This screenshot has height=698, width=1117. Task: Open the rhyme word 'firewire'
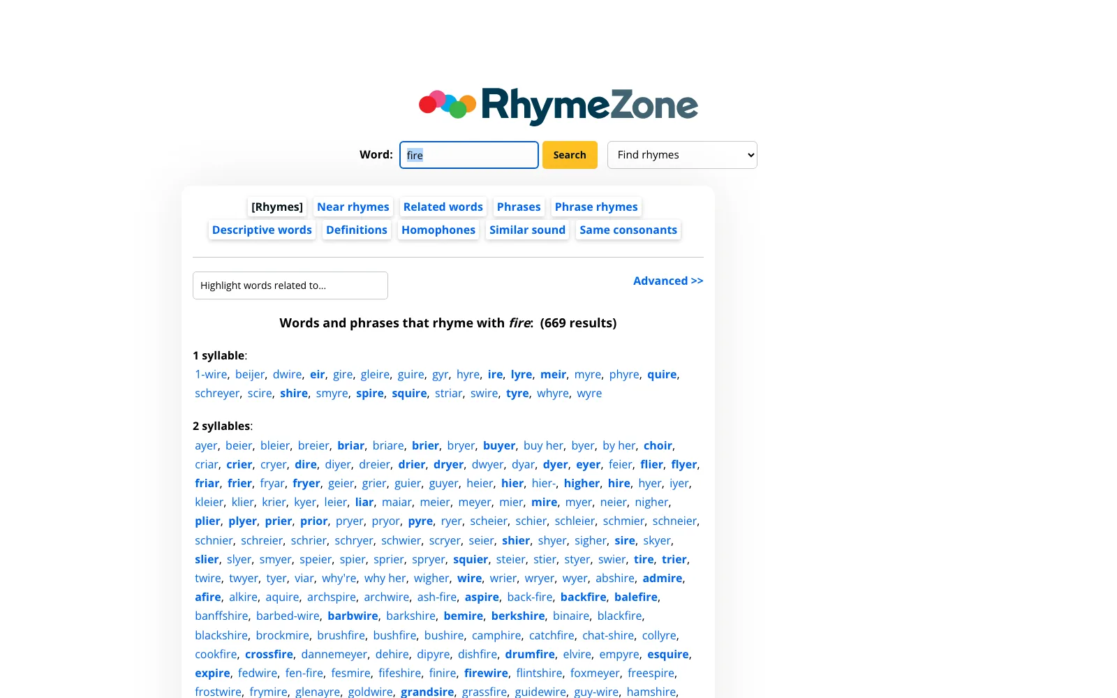486,673
